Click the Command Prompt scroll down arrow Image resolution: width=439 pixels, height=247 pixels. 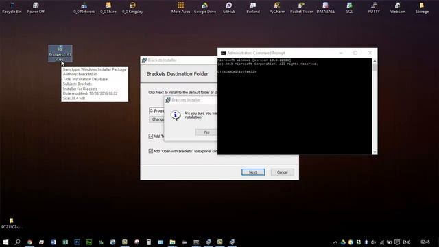pos(375,152)
